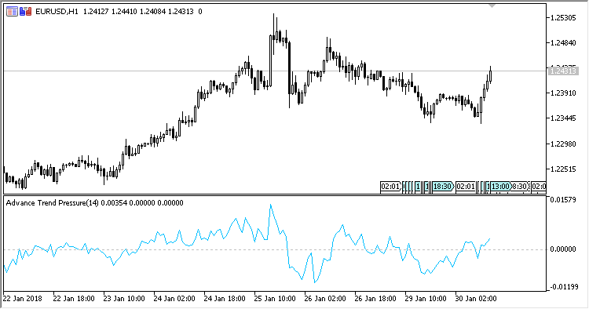This screenshot has height=309, width=589.
Task: Click the current price label 1.24313
Action: pos(562,71)
